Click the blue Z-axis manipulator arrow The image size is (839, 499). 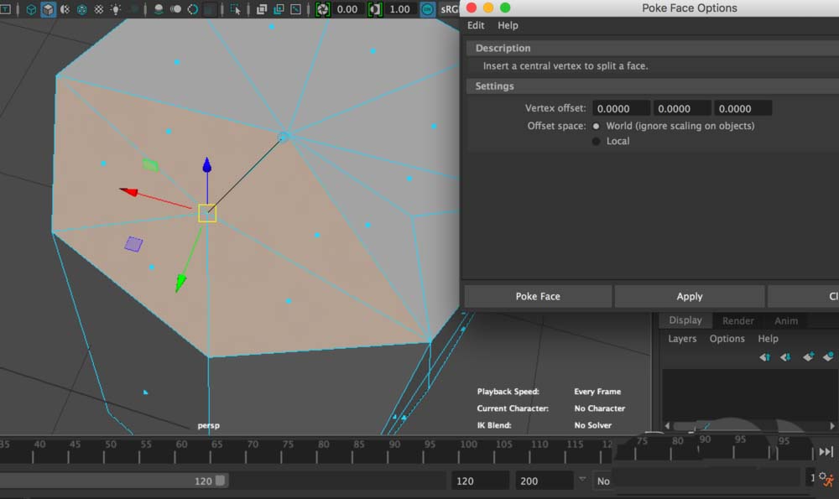pyautogui.click(x=207, y=164)
